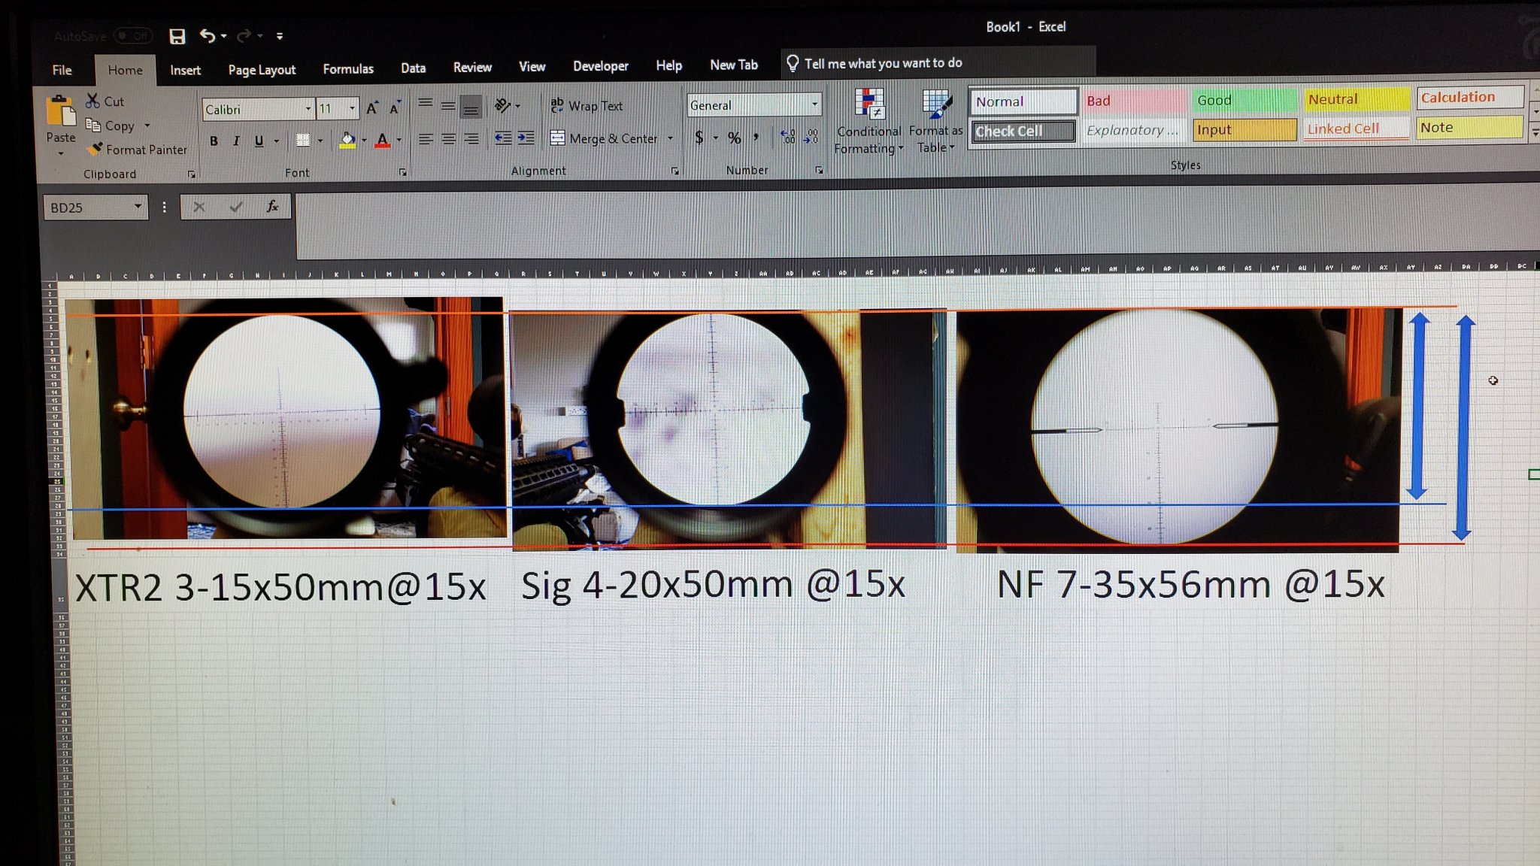Click the Increase Font Size icon
Viewport: 1540px width, 866px height.
[372, 108]
